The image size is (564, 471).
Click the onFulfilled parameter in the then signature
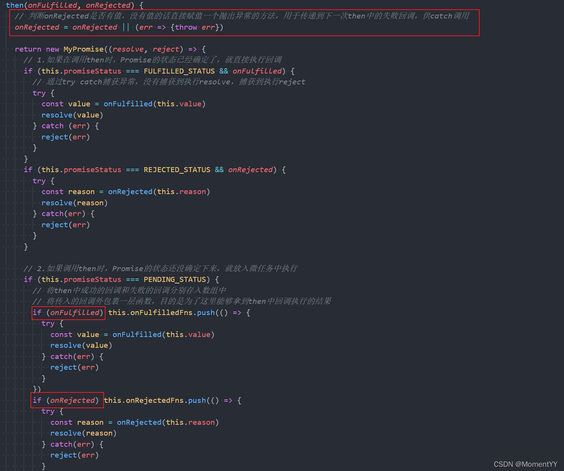(53, 5)
